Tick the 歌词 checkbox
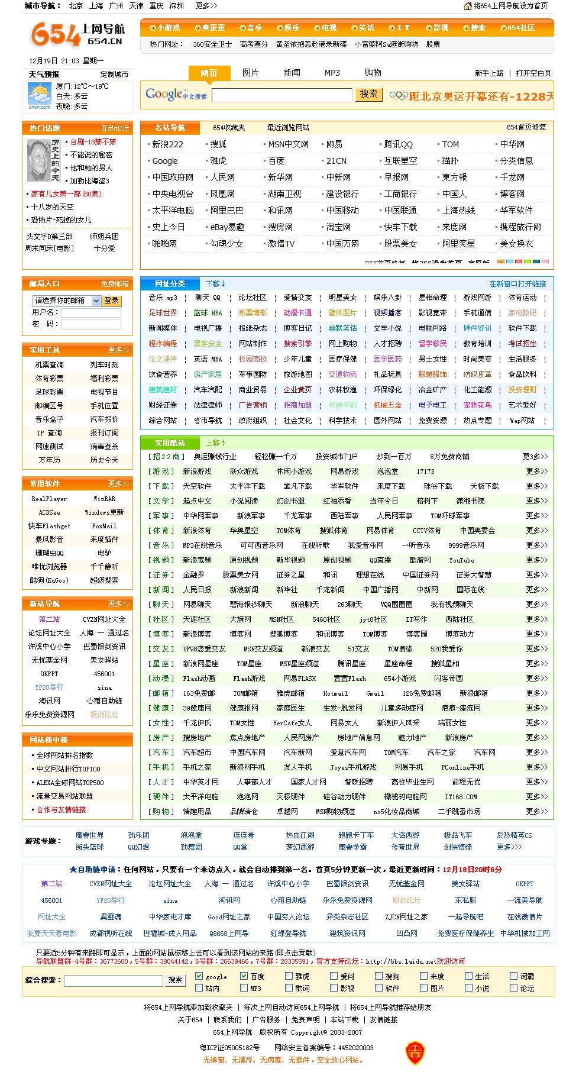The height and width of the screenshot is (1085, 576). (x=289, y=987)
